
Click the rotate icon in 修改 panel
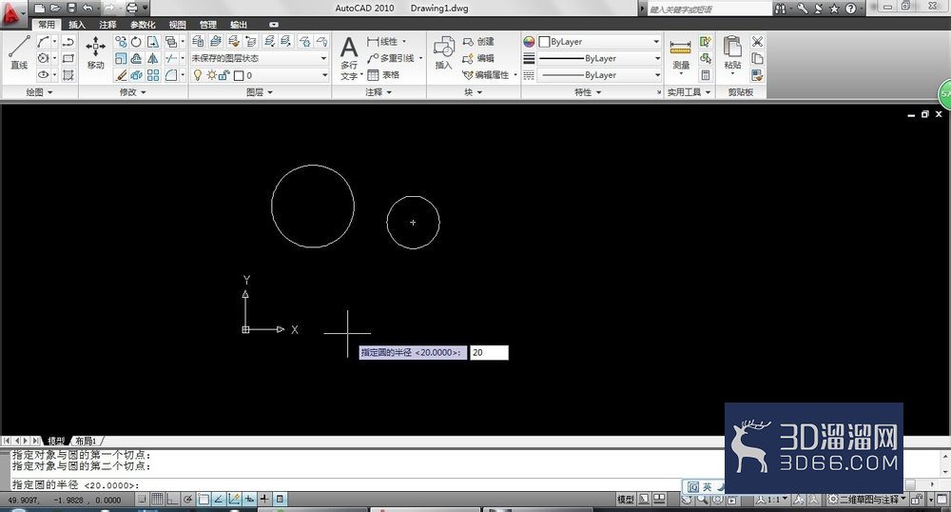click(x=136, y=41)
